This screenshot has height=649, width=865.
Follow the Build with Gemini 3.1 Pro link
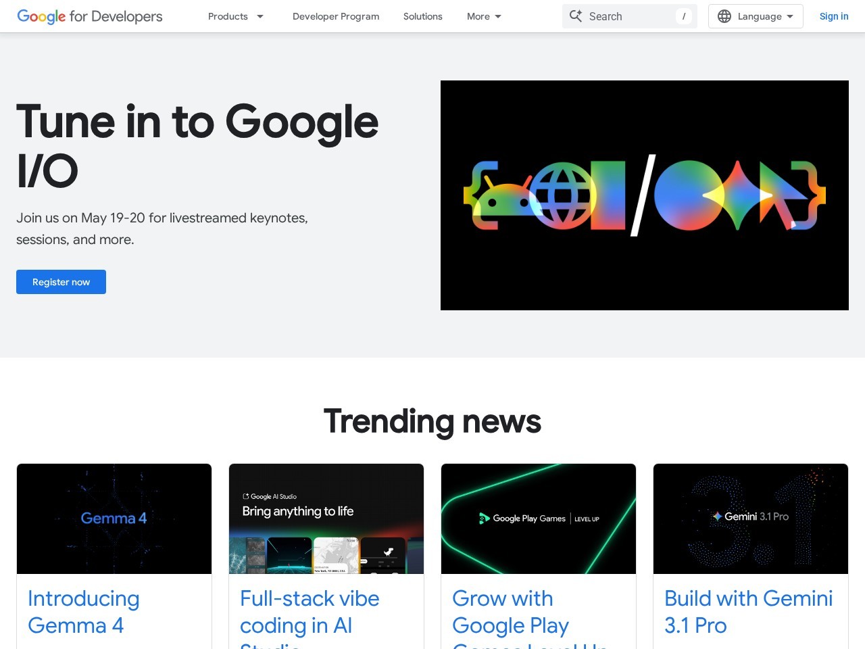pyautogui.click(x=748, y=612)
